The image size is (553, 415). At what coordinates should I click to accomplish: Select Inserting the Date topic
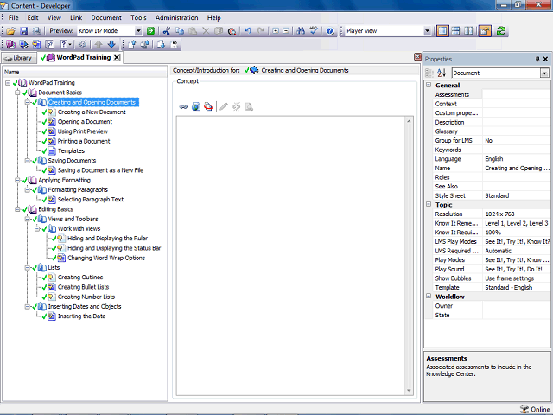pyautogui.click(x=81, y=316)
